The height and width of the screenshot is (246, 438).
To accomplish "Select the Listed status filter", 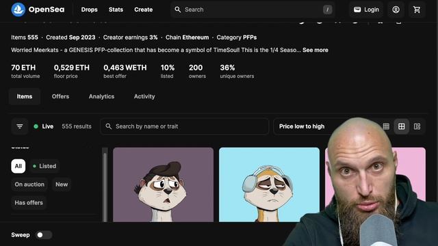I will (44, 166).
